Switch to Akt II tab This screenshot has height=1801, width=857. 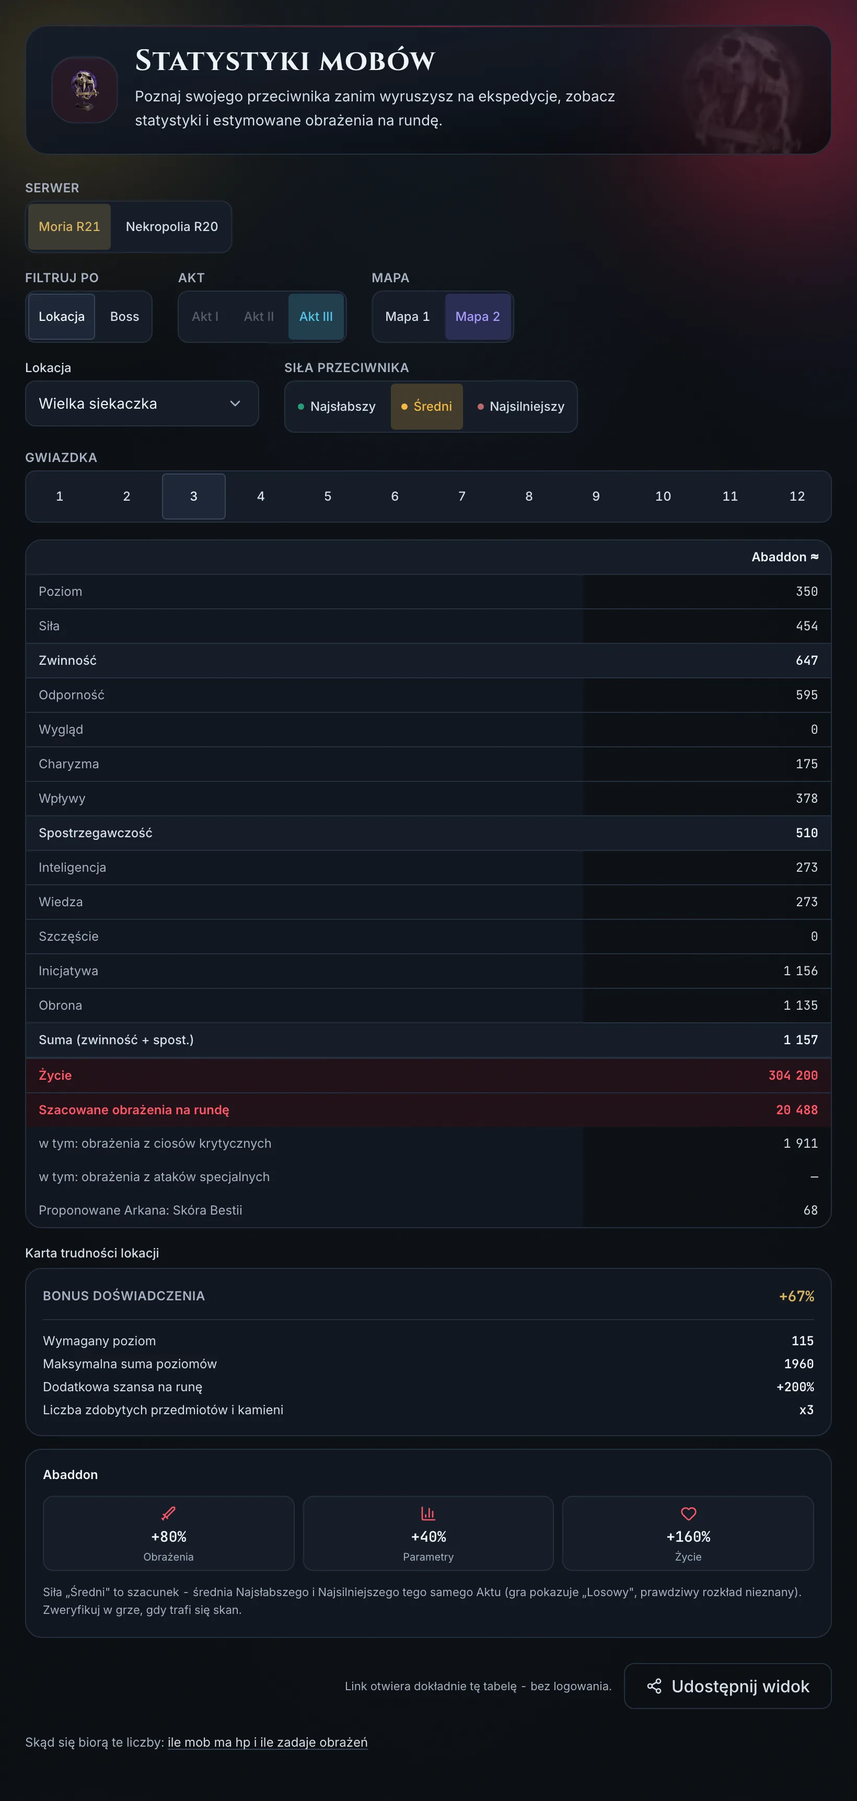(x=259, y=317)
